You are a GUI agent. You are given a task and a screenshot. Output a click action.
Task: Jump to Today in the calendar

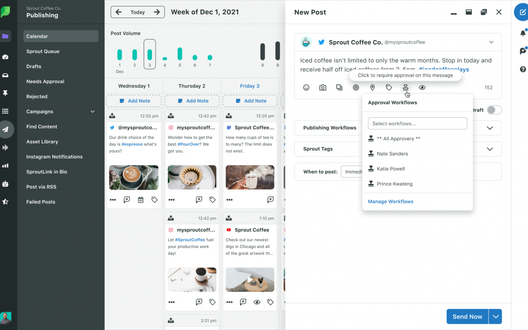(x=138, y=12)
